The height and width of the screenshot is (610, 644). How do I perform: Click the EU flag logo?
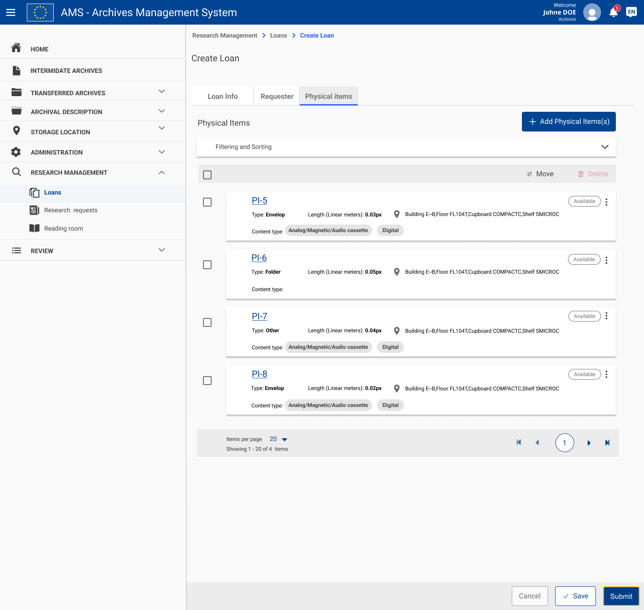(40, 12)
